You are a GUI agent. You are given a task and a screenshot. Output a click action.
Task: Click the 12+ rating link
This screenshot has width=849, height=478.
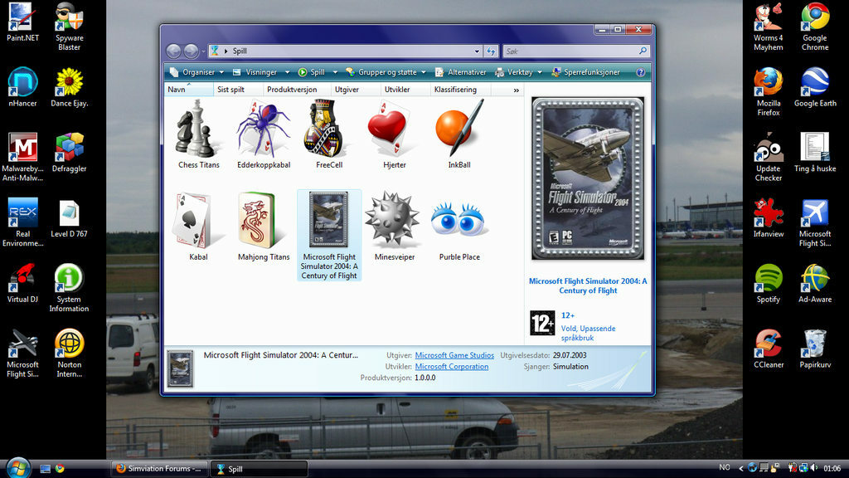[x=567, y=315]
